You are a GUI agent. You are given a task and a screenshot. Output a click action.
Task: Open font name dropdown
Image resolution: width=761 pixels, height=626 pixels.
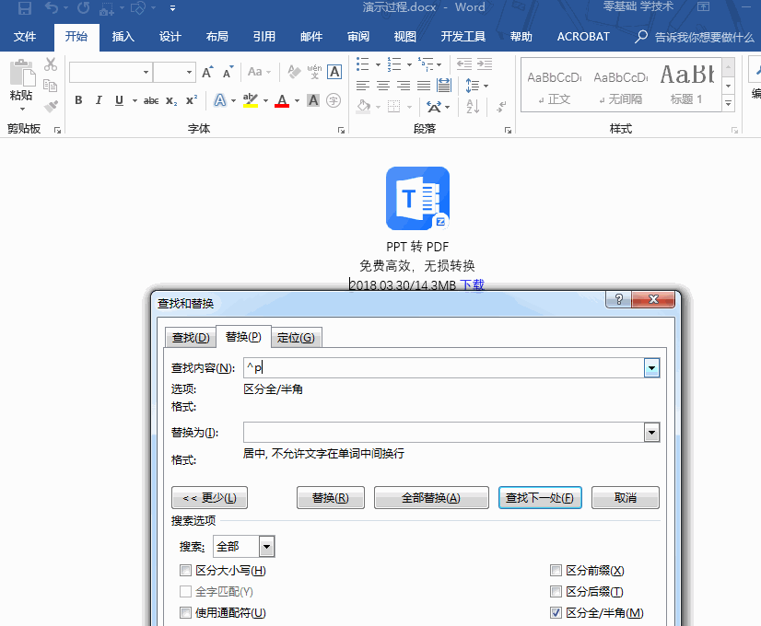(146, 72)
